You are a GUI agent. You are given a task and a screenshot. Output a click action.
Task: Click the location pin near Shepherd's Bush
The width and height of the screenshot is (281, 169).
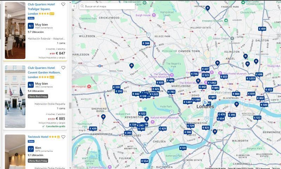[x=103, y=117]
